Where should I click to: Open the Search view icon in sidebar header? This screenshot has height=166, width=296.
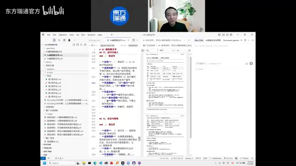pos(59,40)
